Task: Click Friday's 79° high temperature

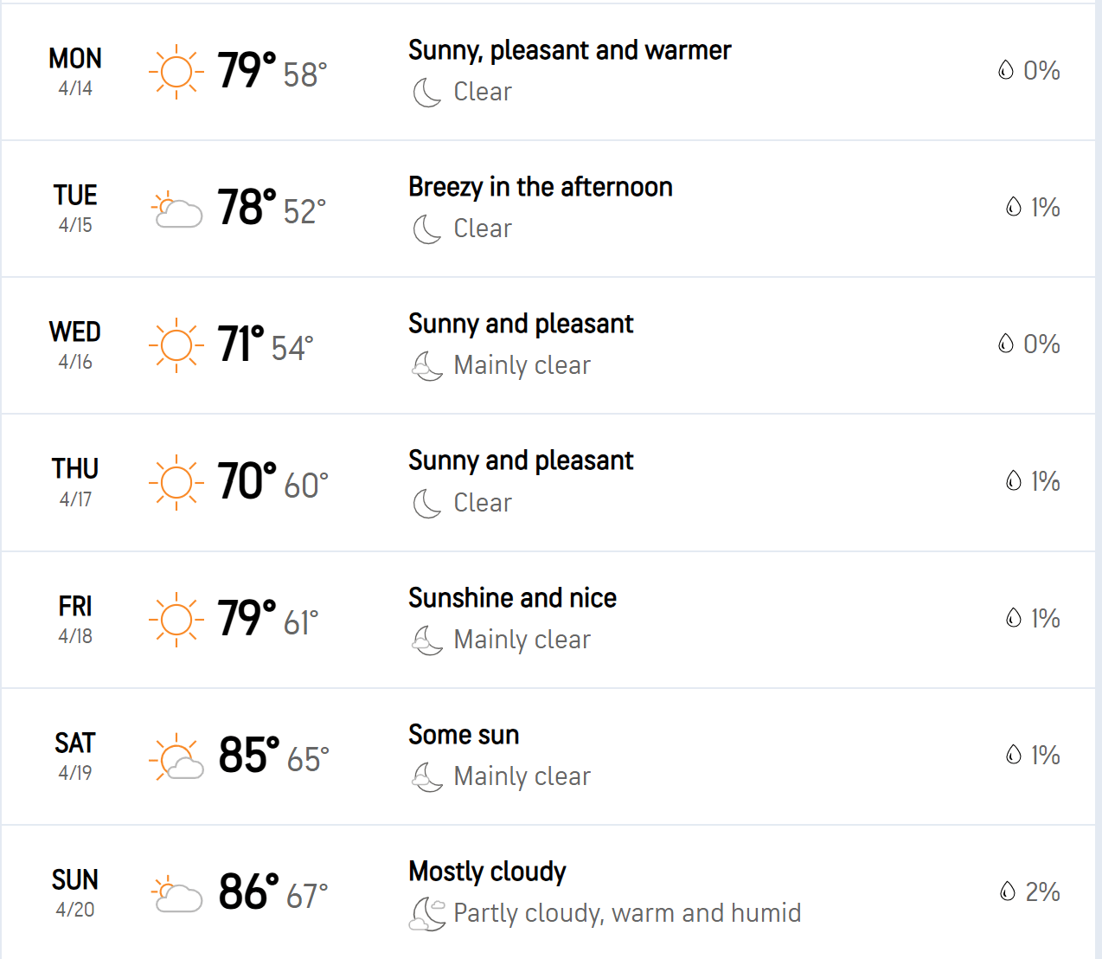Action: tap(247, 618)
